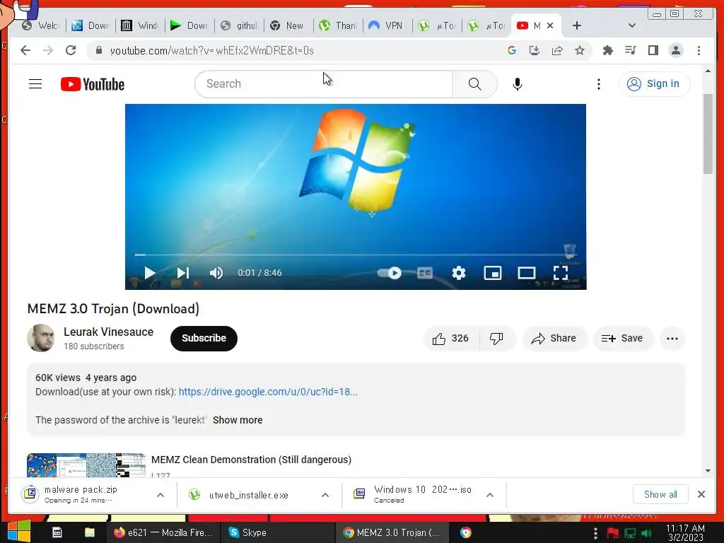Screen dimensions: 724x543
Task: Expand Windows 10 iso download options
Action: [x=490, y=495]
